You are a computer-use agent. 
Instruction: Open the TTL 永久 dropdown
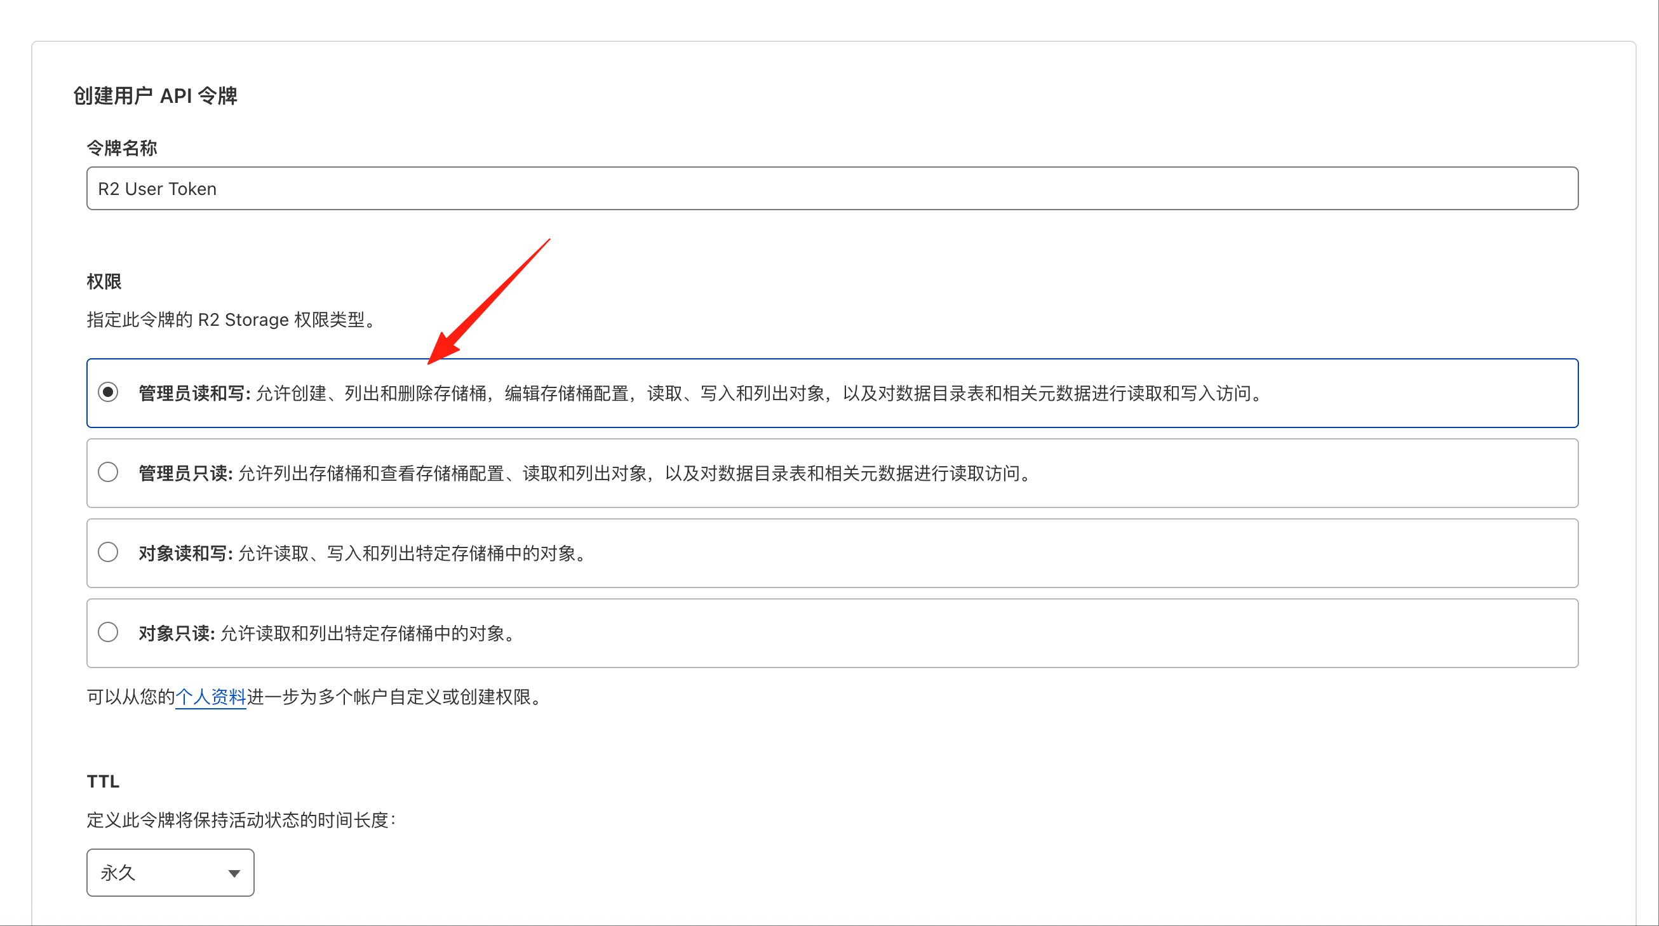(x=170, y=873)
